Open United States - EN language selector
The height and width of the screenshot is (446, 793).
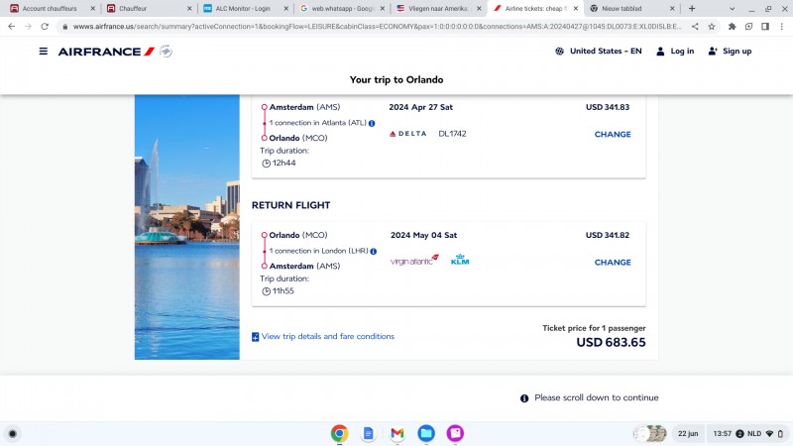pyautogui.click(x=599, y=52)
